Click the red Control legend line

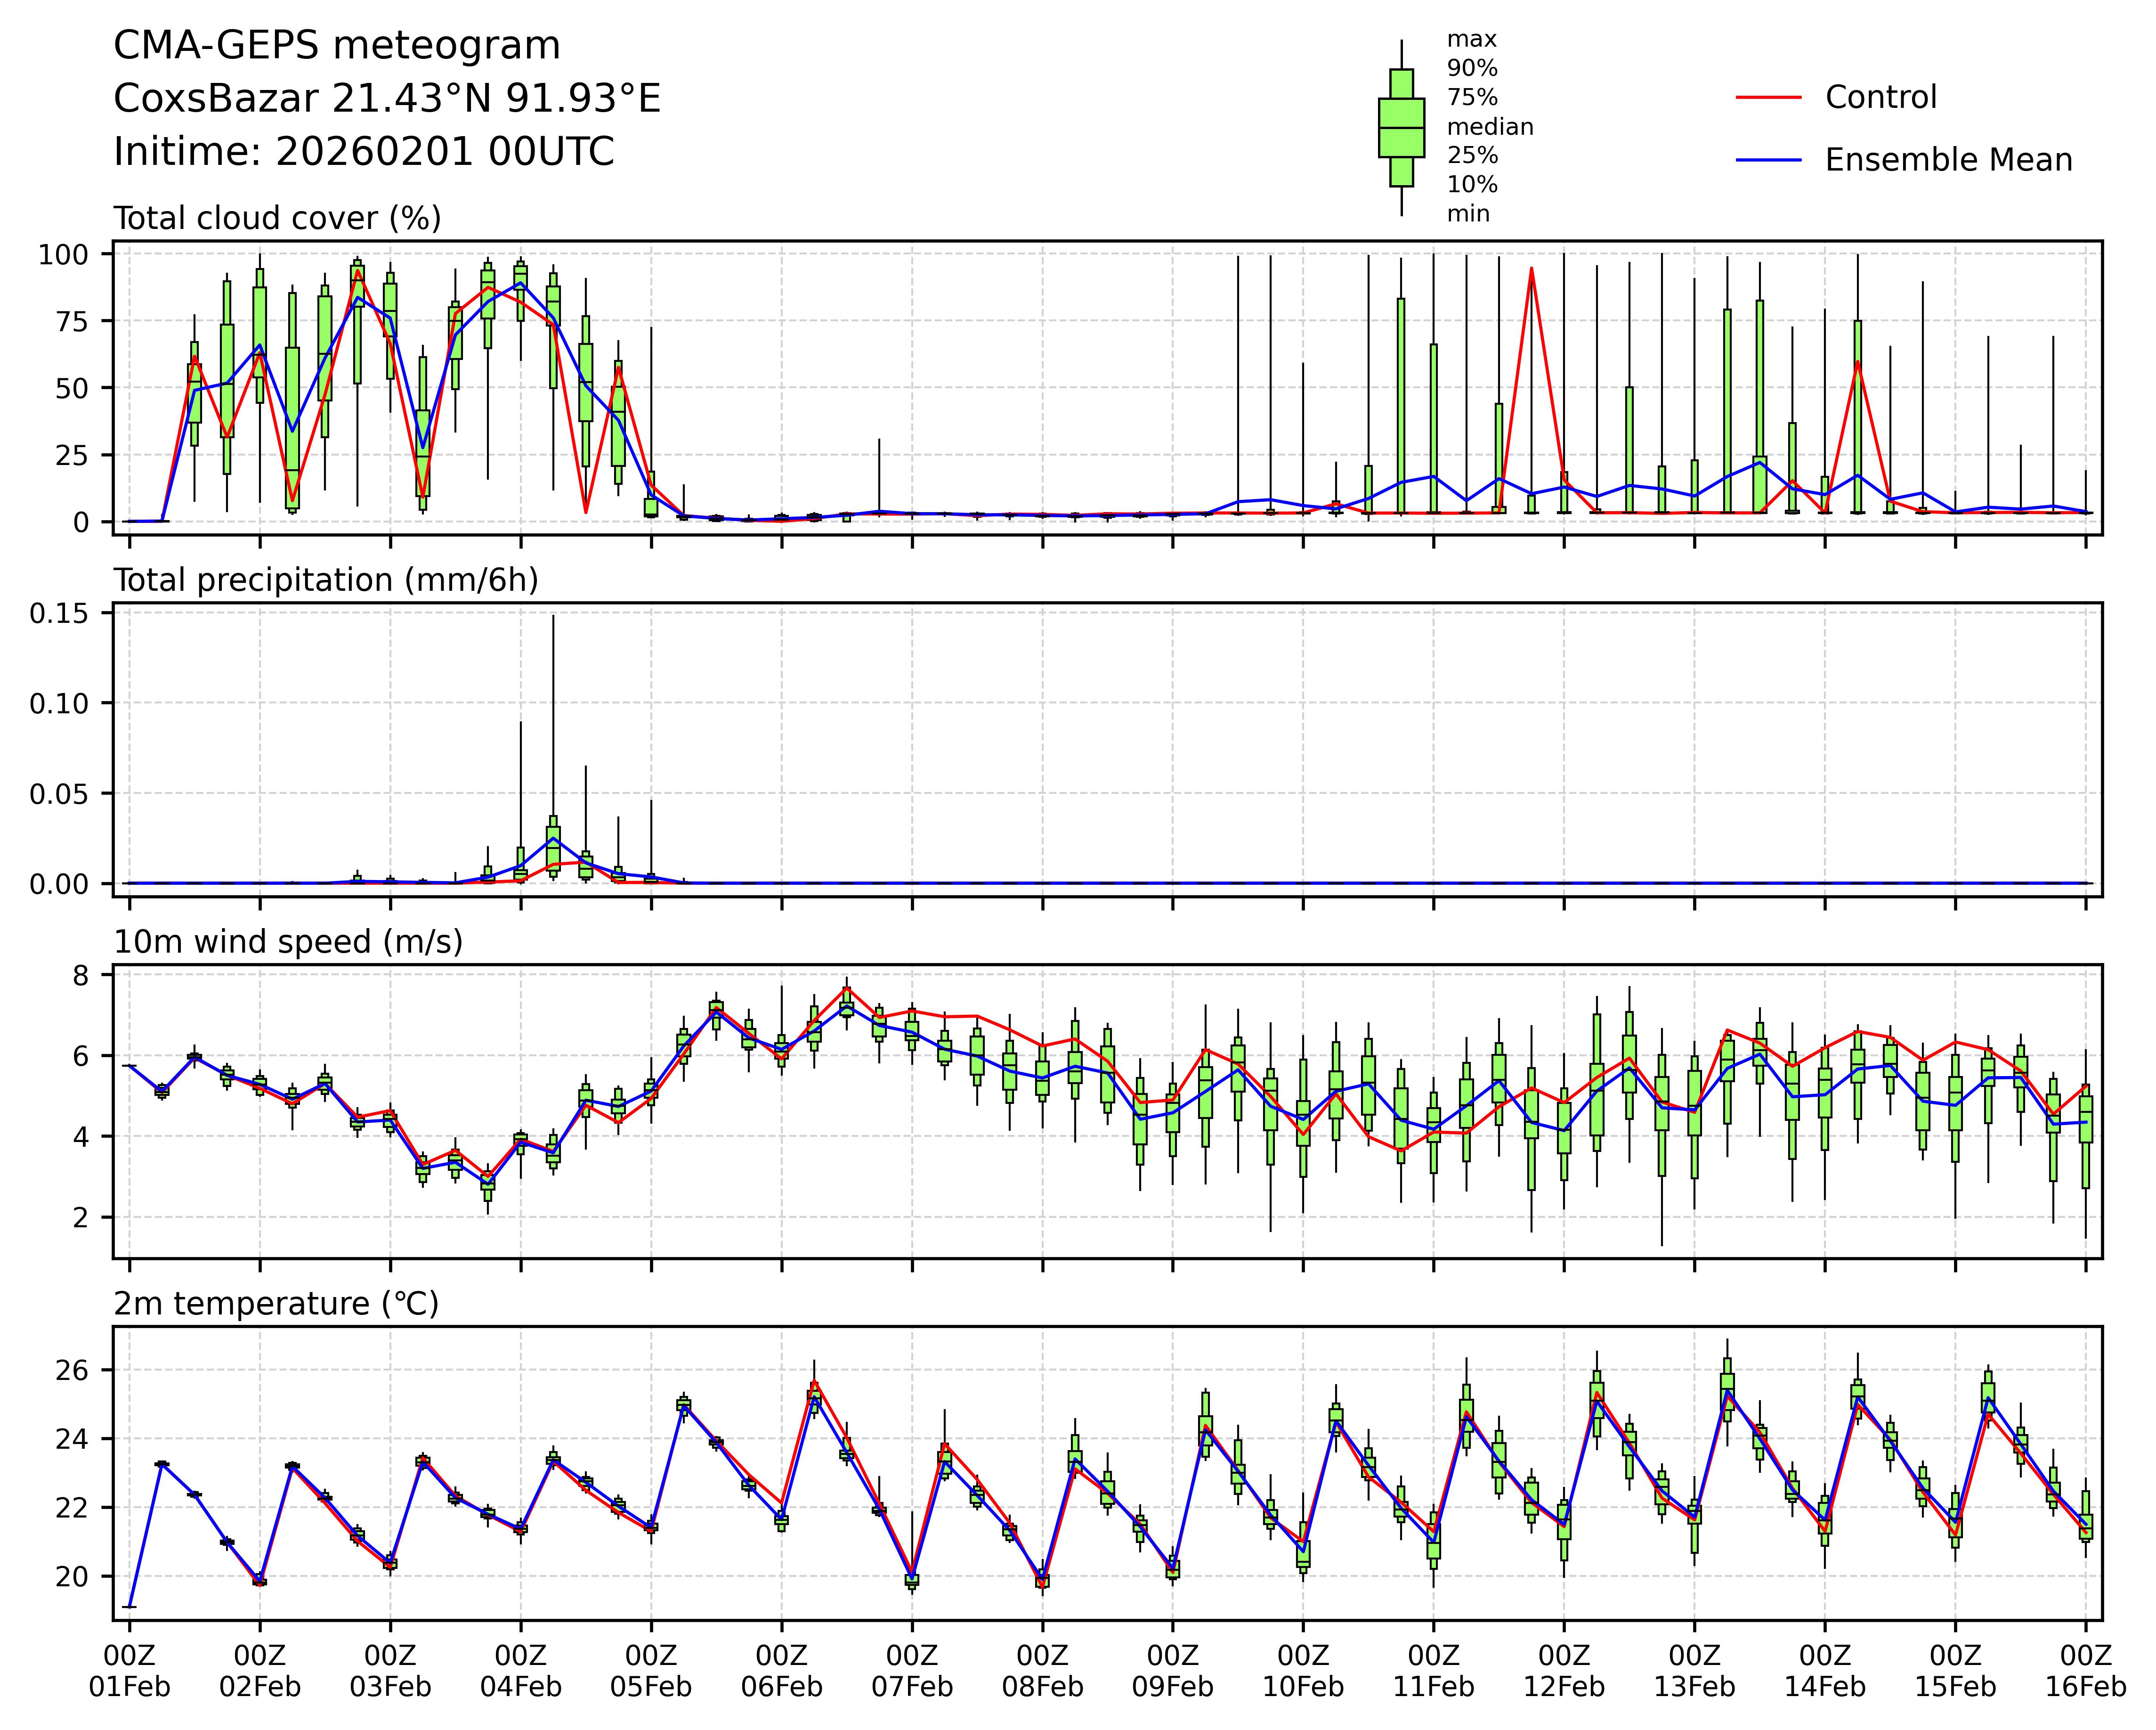pos(1768,98)
